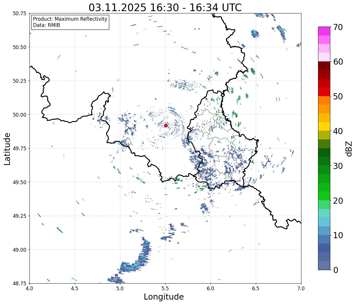Viewport: 356px width, 304px height.
Task: Click the latitude tick label "49.75"
Action: coord(19,148)
